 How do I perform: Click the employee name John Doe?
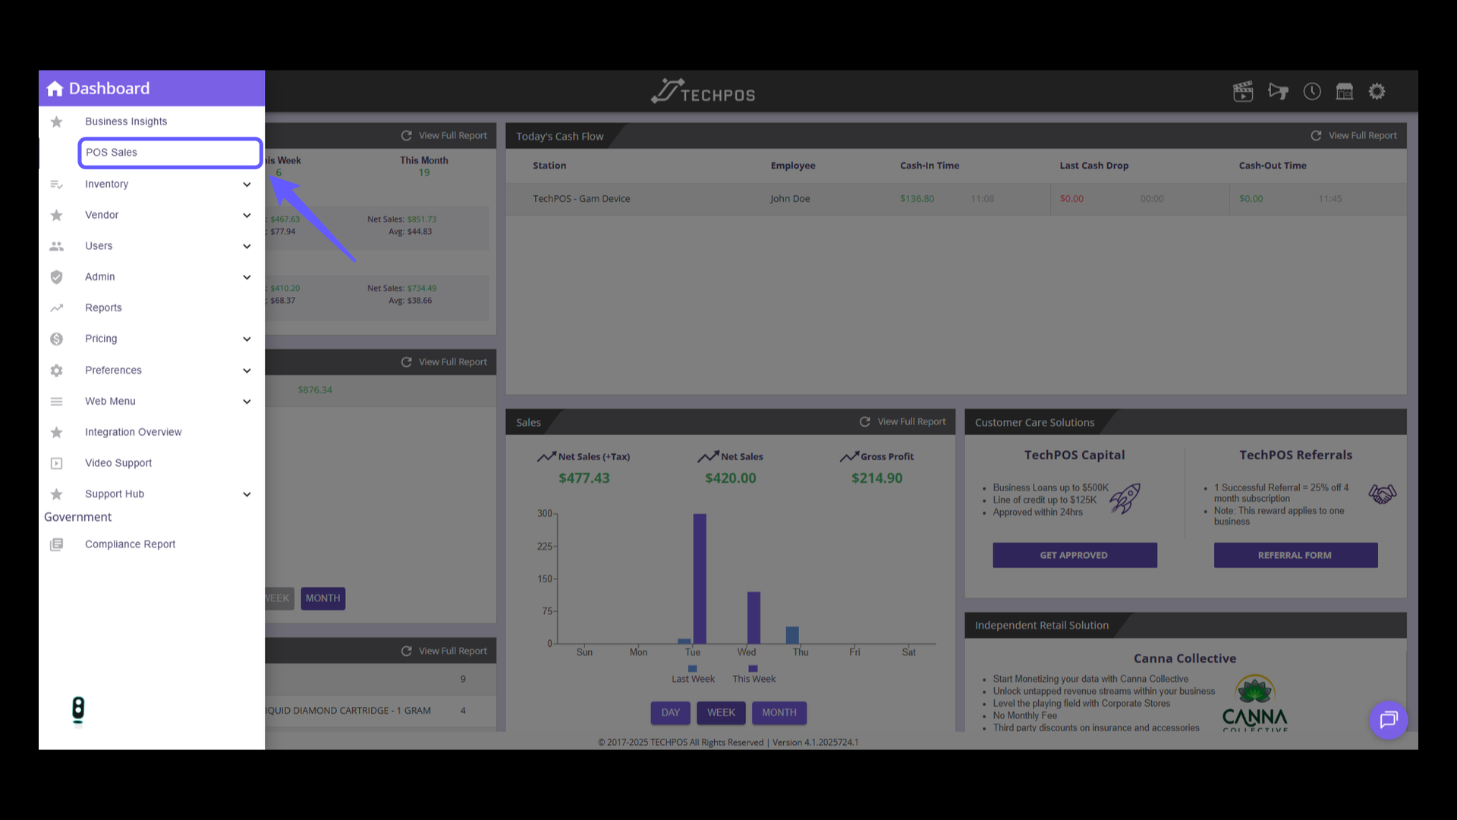point(790,199)
